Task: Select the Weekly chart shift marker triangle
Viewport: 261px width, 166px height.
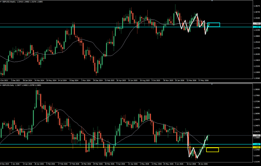Action: tap(212, 1)
